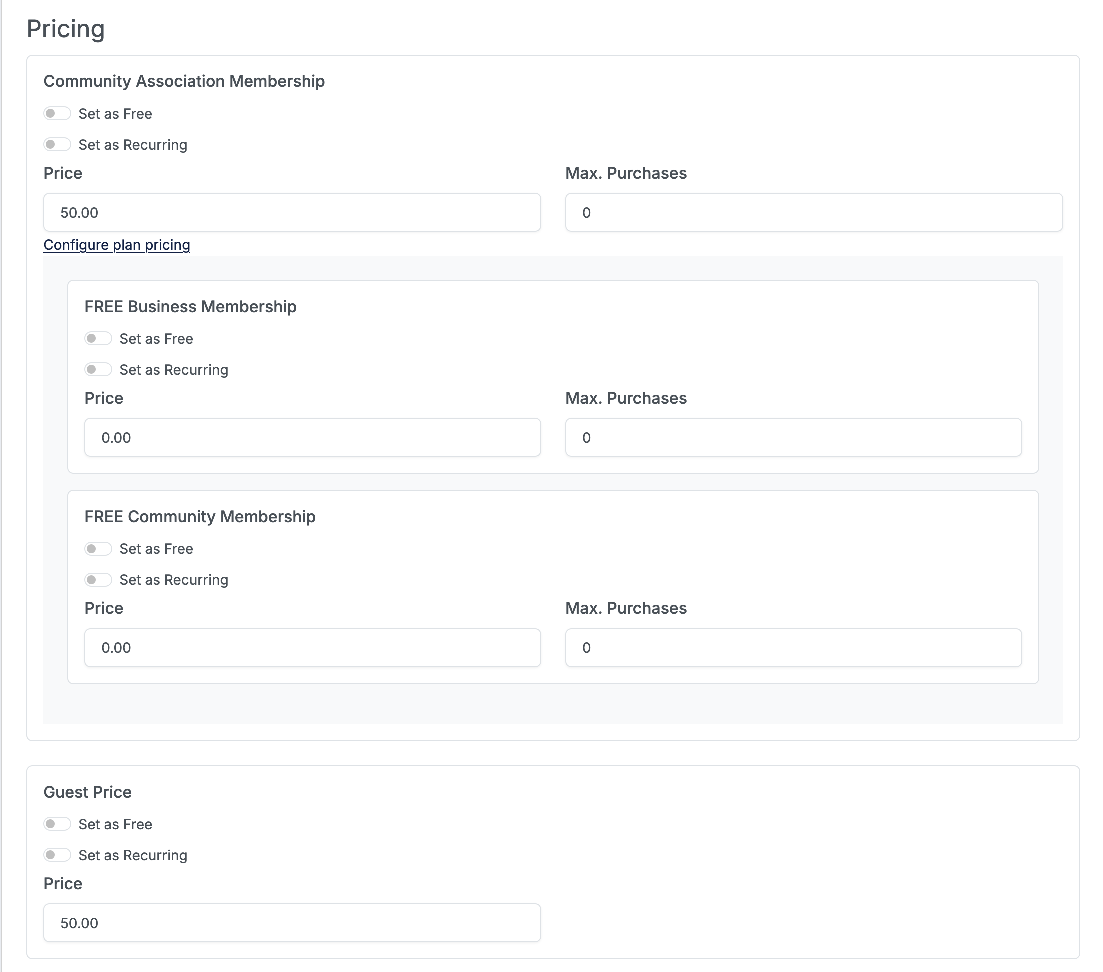Viewport: 1103px width, 972px height.
Task: Toggle Set as Recurring for FREE Community Membership
Action: [98, 579]
